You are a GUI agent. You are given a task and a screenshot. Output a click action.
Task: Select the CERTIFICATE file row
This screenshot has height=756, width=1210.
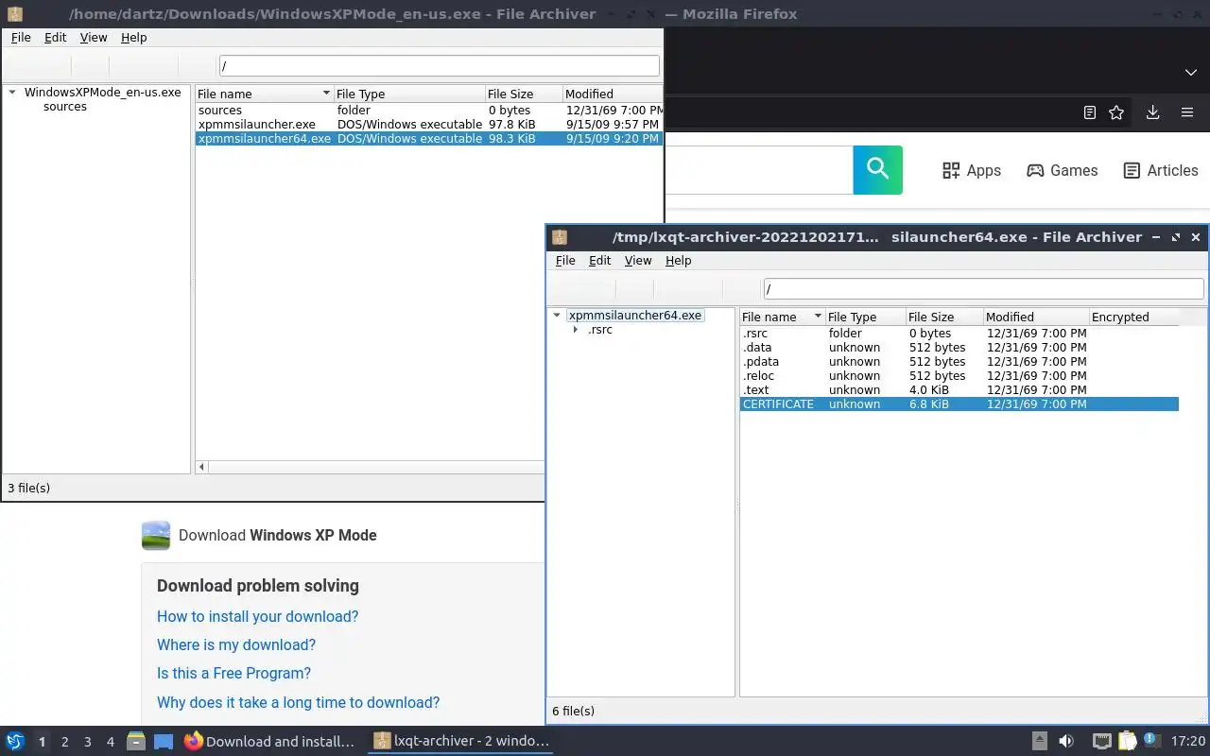click(x=959, y=404)
